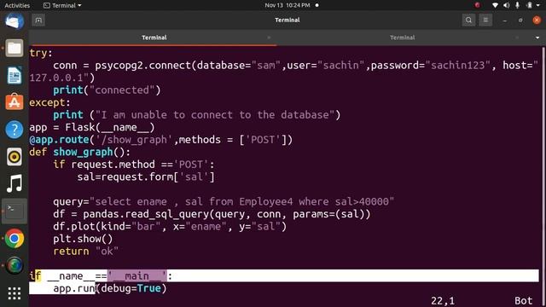Open terminal search with magnifier icon
Viewport: 546px width, 307px height.
pos(468,20)
